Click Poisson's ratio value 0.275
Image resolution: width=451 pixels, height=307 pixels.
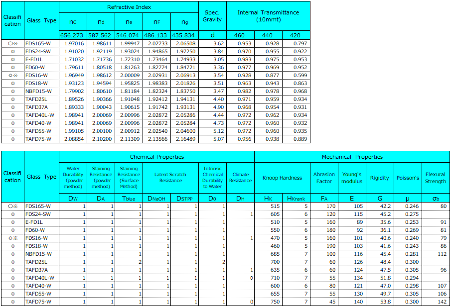pyautogui.click(x=412, y=214)
